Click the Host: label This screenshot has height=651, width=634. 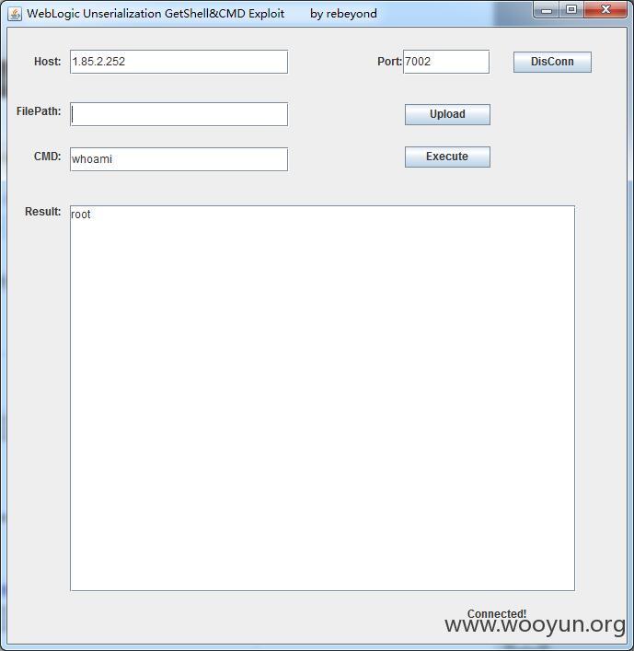[47, 62]
